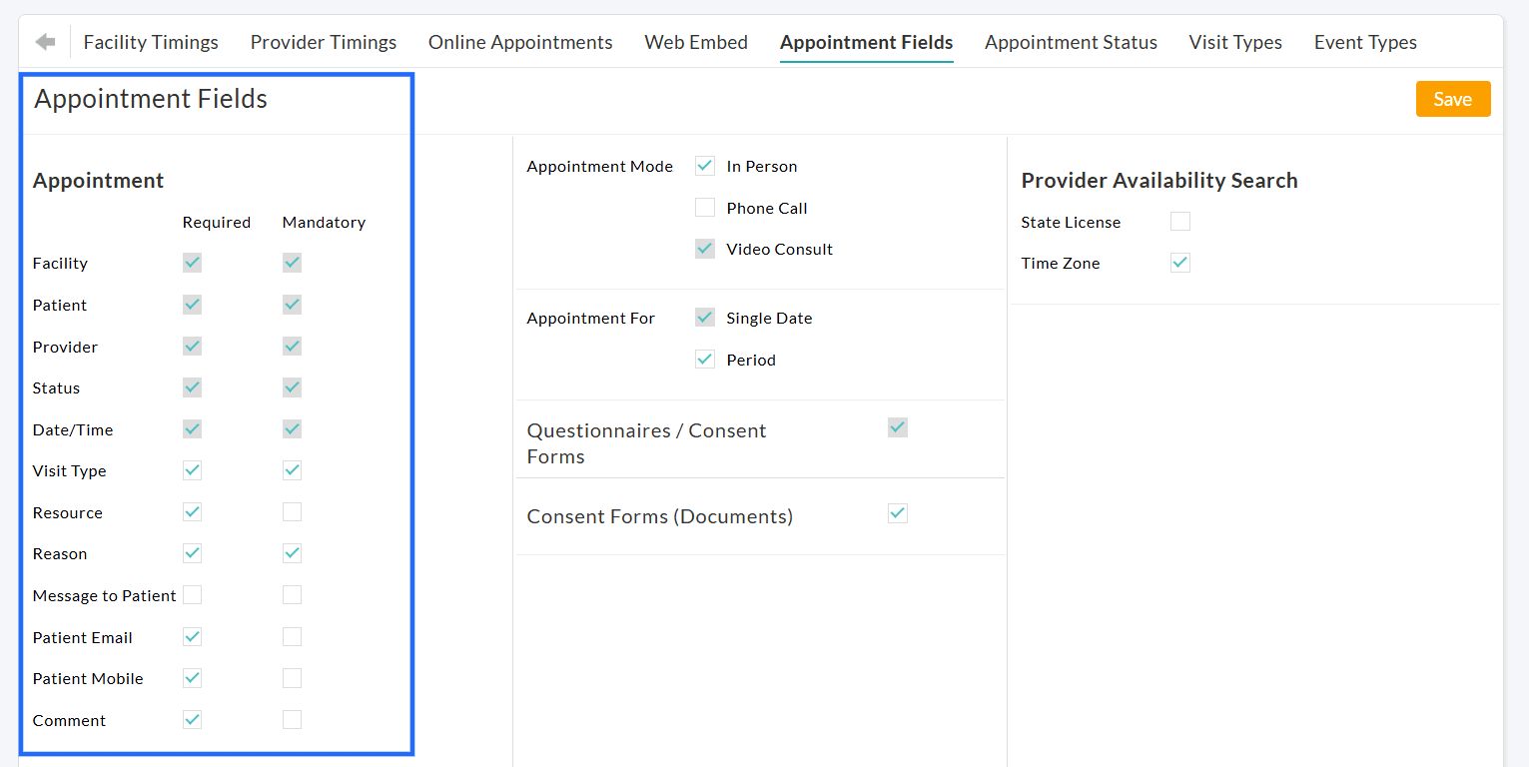Open the Web Embed tab
The width and height of the screenshot is (1529, 767).
pos(696,42)
